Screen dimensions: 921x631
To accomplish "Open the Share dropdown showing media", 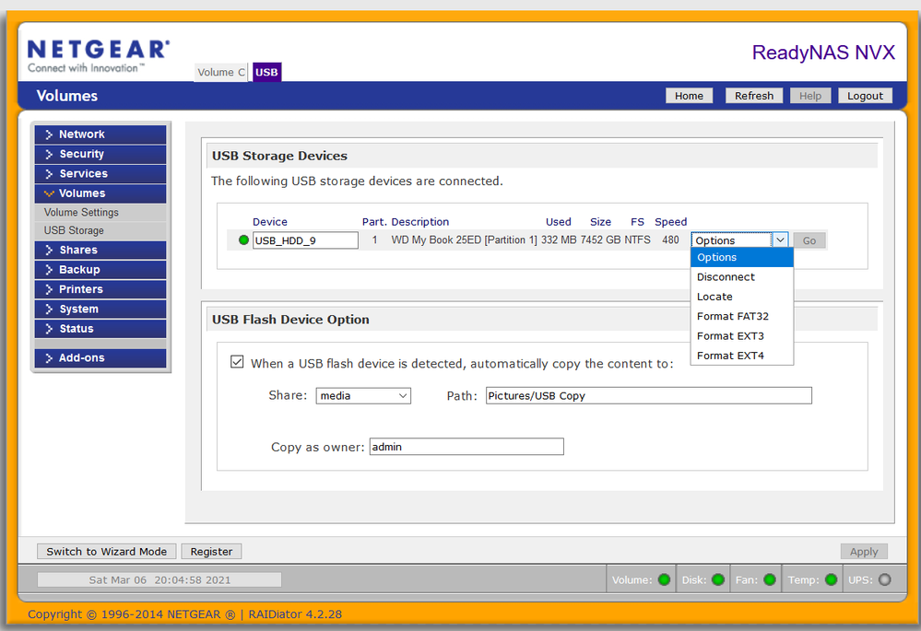I will 363,396.
